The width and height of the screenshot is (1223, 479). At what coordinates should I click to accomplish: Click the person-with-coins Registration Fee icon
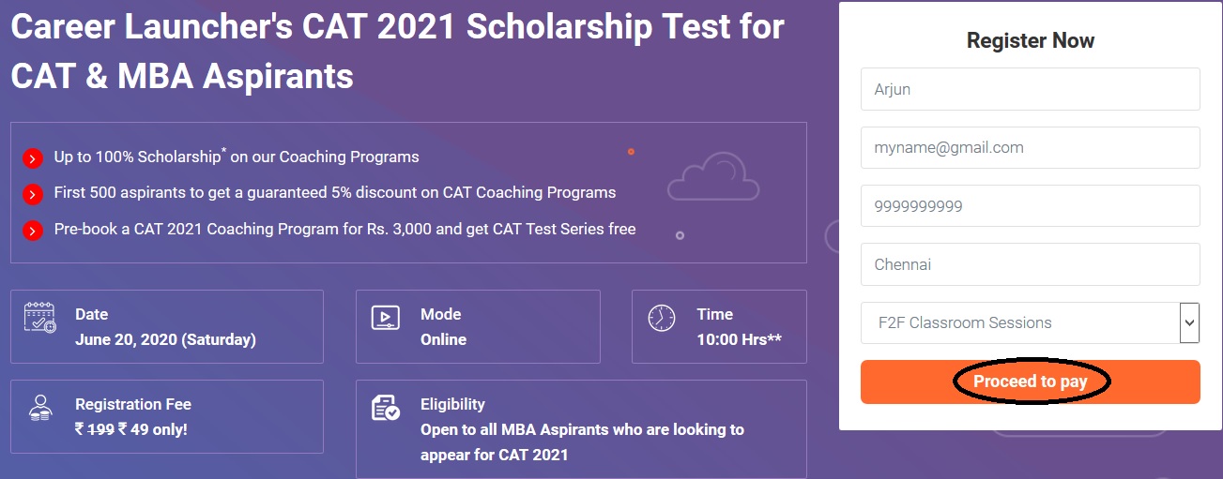(40, 408)
